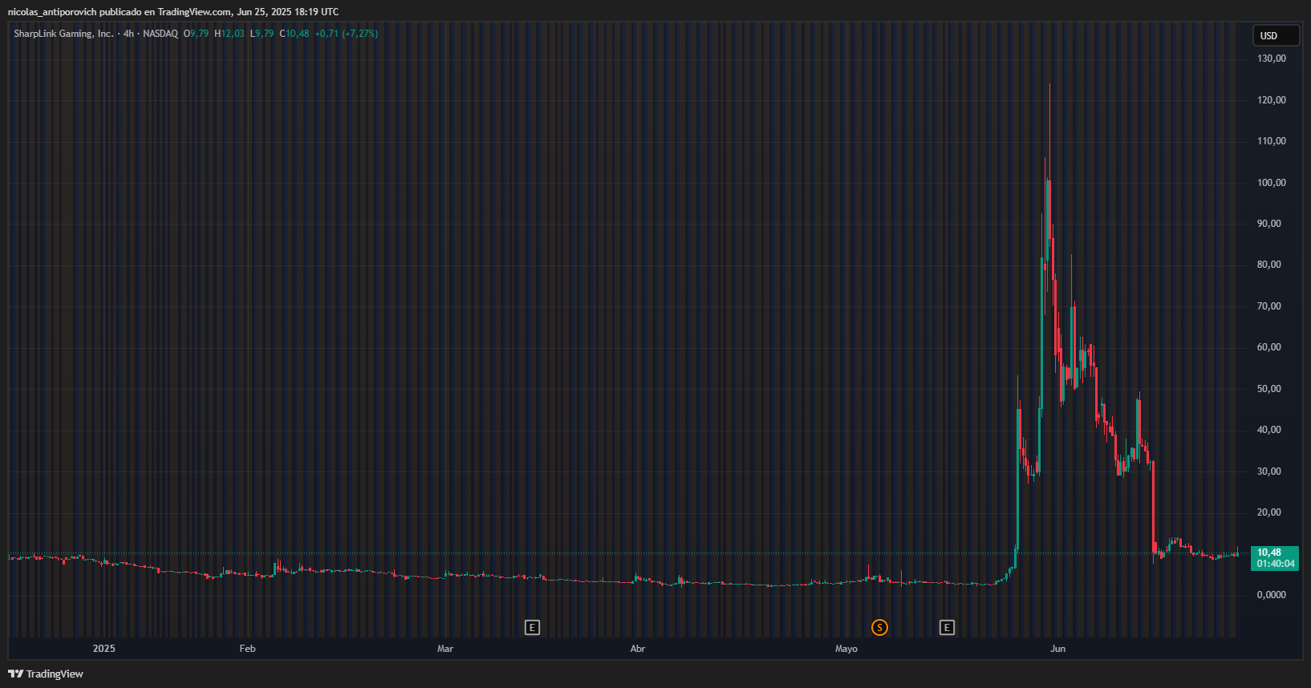The width and height of the screenshot is (1311, 688).
Task: Open the USD currency selector
Action: click(x=1276, y=35)
